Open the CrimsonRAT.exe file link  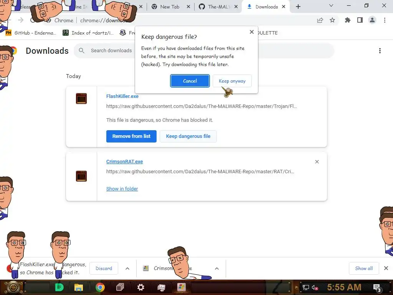coord(125,162)
